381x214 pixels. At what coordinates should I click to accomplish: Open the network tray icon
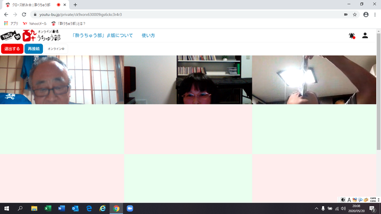coord(337,209)
